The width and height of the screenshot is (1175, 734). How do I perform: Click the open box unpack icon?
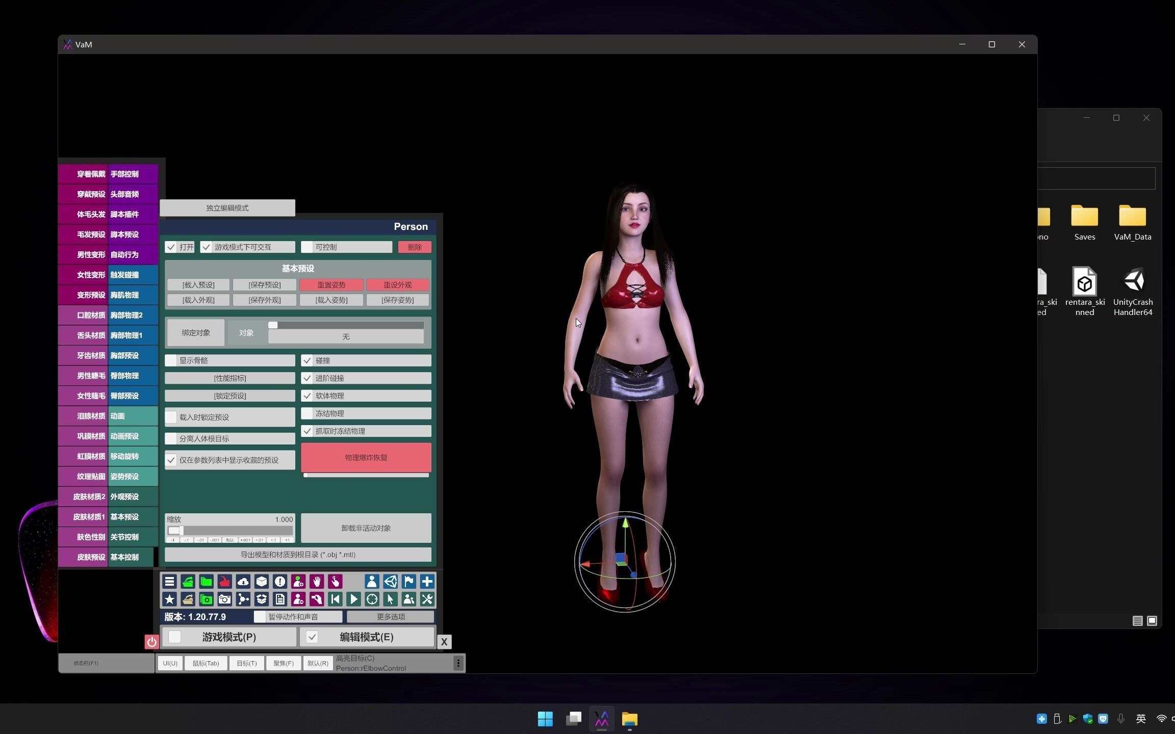click(x=262, y=599)
